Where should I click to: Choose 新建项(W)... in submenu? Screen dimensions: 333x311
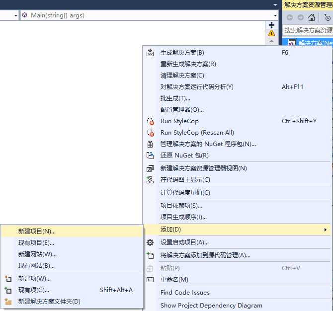(x=72, y=279)
